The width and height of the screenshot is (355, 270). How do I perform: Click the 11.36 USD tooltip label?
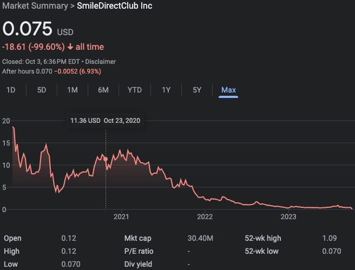coord(85,121)
